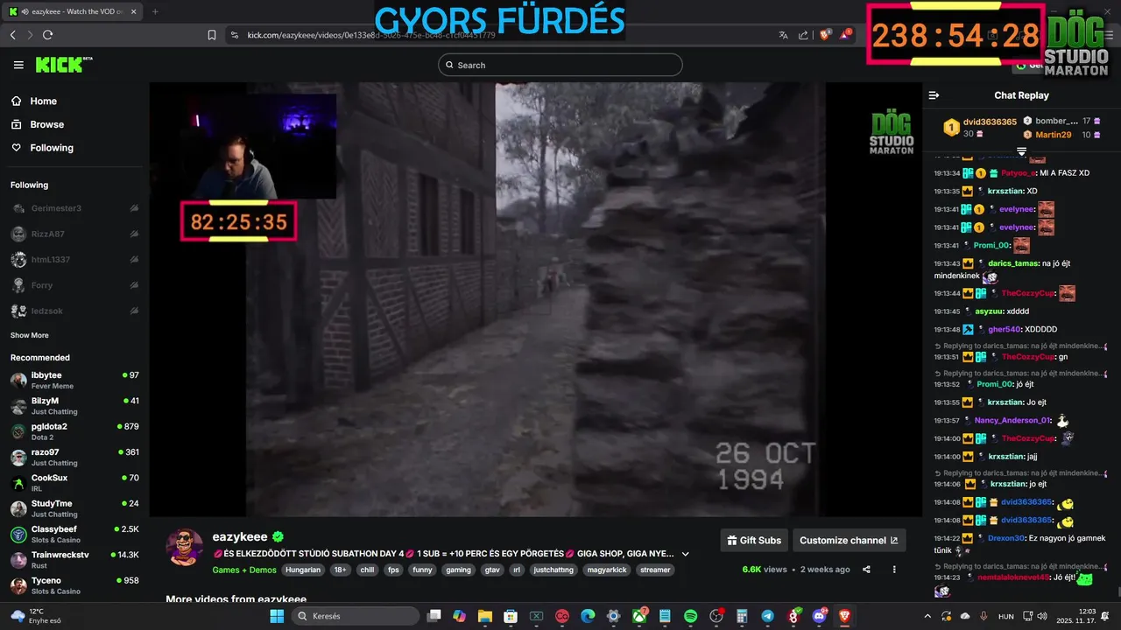
Task: Open Games + Demos category link
Action: click(x=244, y=570)
